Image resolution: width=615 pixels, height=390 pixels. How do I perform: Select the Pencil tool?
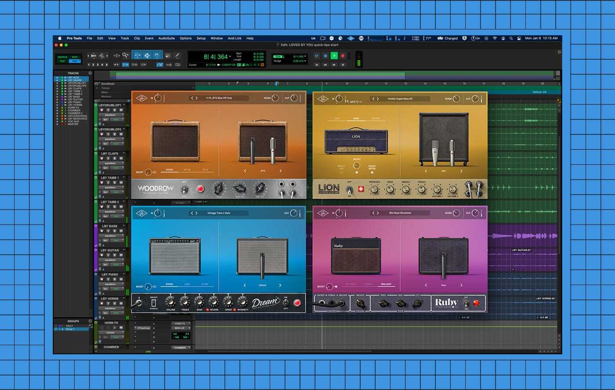(177, 55)
